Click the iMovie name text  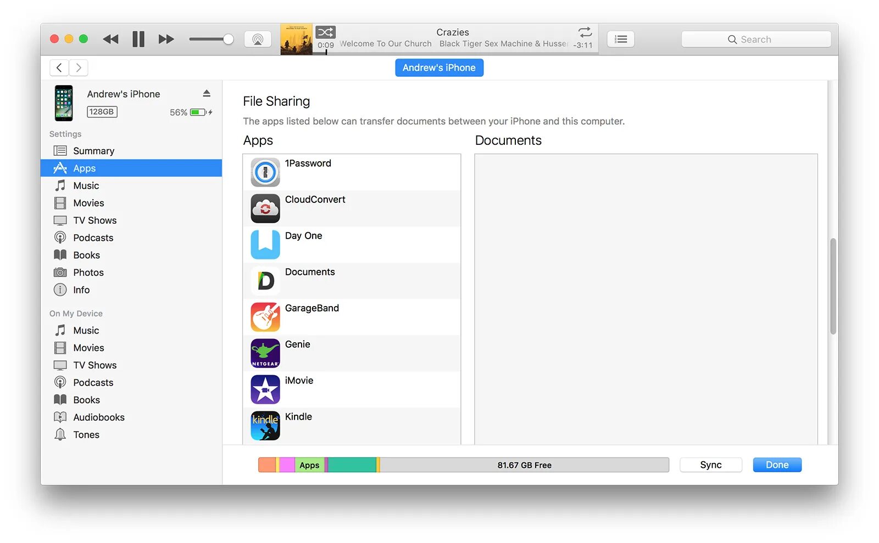(299, 381)
